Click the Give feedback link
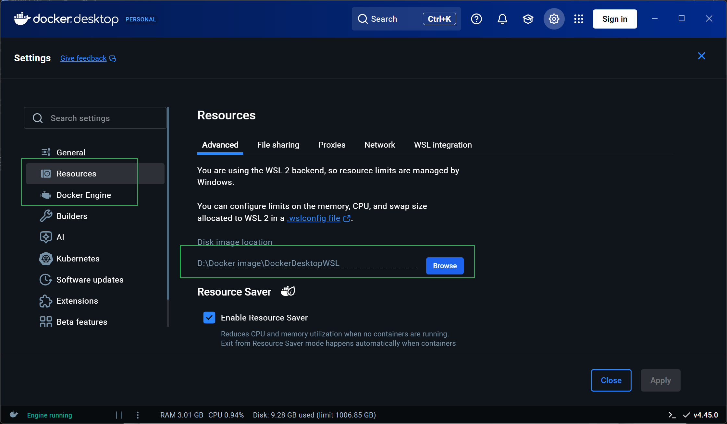 tap(83, 58)
